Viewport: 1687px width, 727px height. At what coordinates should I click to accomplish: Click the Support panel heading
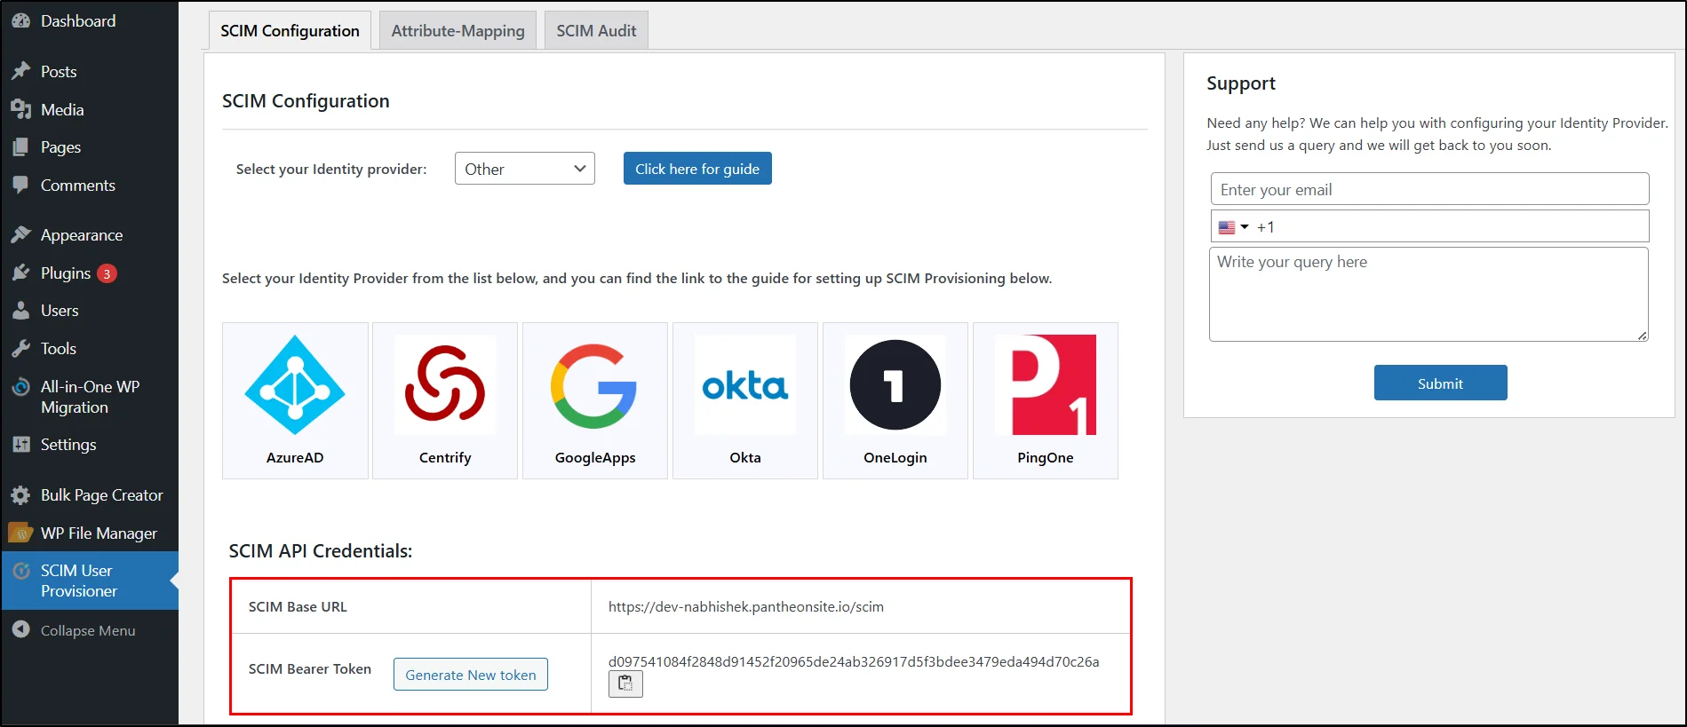click(1241, 83)
